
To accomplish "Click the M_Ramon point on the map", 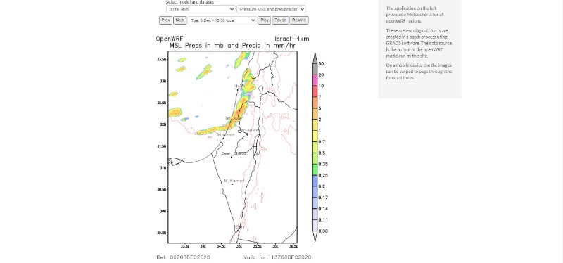I will 233,184.
